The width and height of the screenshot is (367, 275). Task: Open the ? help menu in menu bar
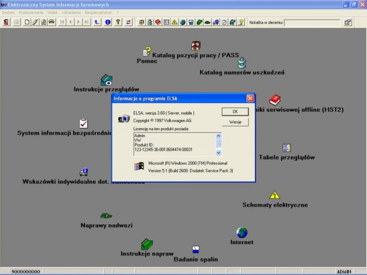click(x=117, y=12)
